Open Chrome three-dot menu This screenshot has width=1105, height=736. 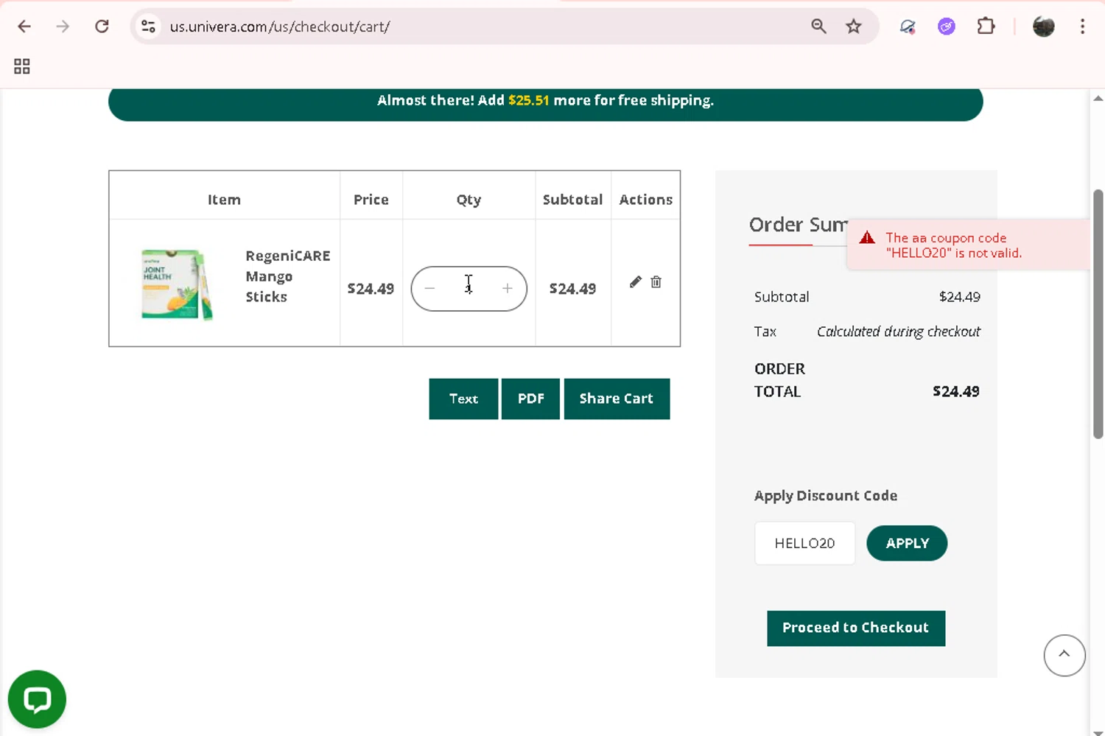point(1082,27)
